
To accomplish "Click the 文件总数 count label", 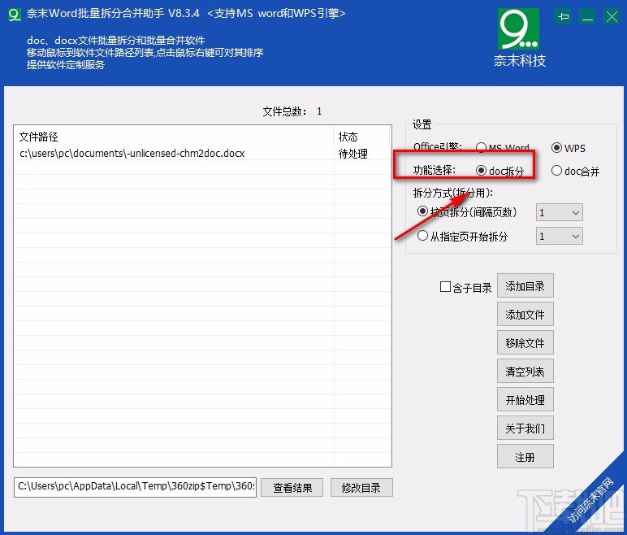I will (292, 111).
